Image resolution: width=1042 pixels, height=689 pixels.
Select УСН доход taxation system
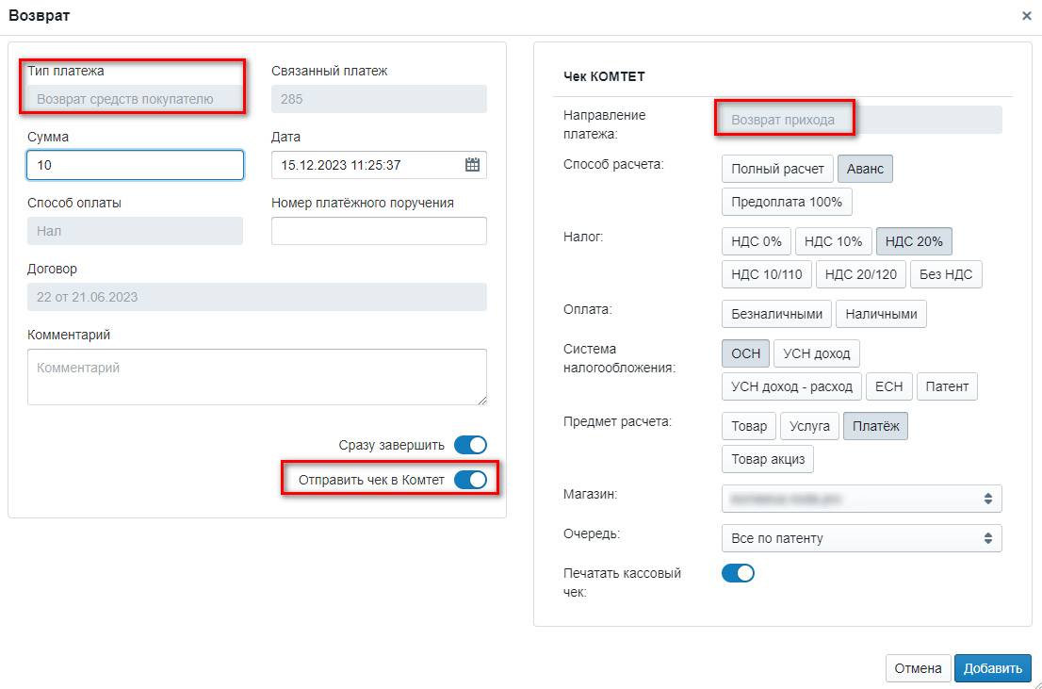click(x=817, y=353)
